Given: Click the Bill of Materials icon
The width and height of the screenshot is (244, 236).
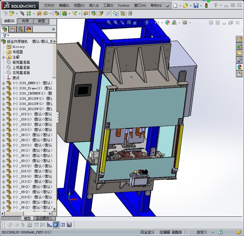Looking at the screenshot, I should pyautogui.click(x=93, y=14).
